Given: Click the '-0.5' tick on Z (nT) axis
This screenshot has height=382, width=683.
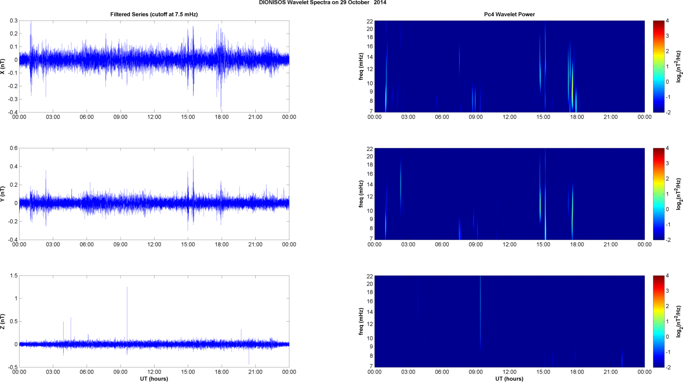Looking at the screenshot, I should (13, 367).
